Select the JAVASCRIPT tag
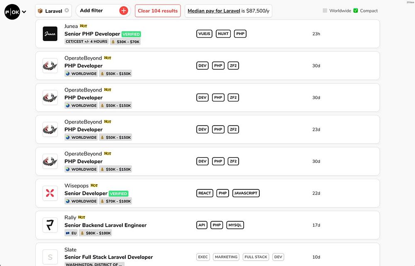415x266 pixels. pyautogui.click(x=246, y=193)
